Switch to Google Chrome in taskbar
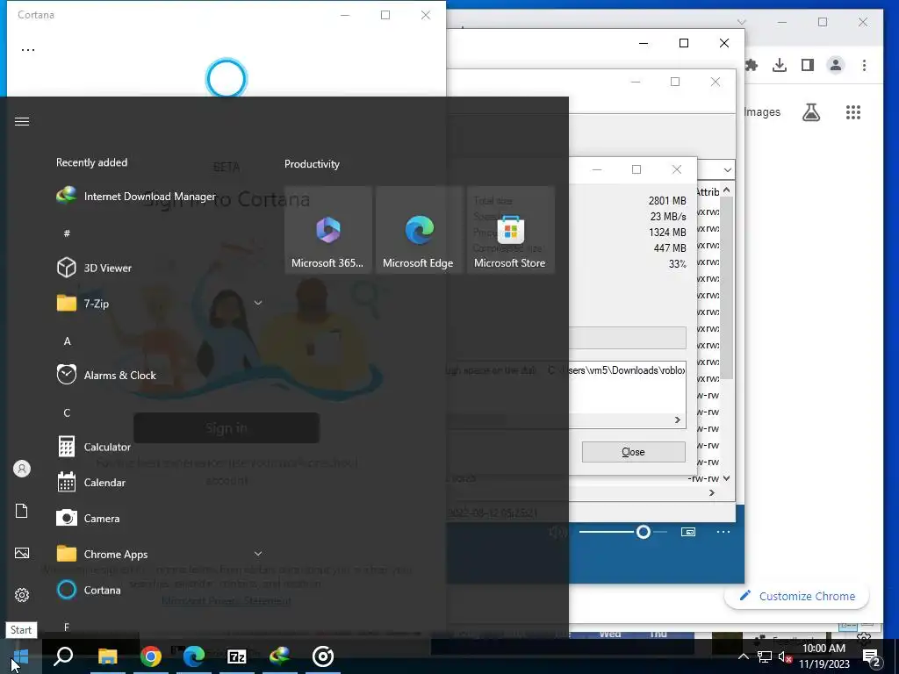This screenshot has width=899, height=674. (x=151, y=656)
